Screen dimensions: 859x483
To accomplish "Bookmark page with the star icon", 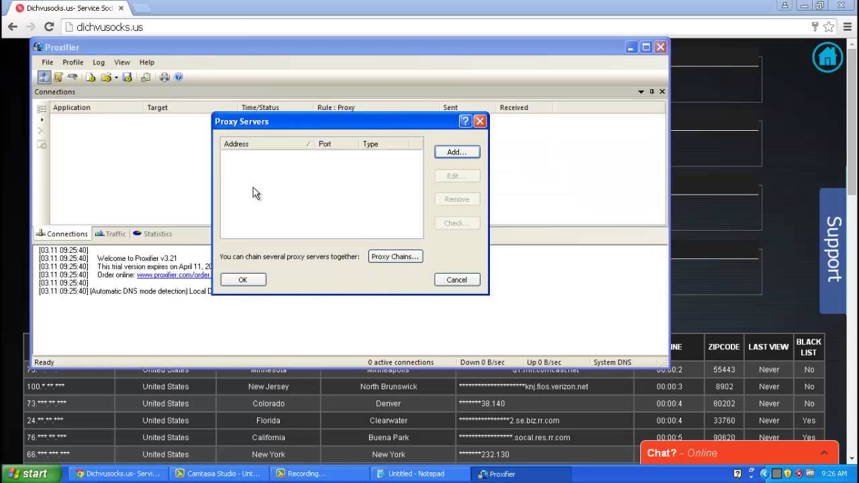I will click(x=829, y=27).
